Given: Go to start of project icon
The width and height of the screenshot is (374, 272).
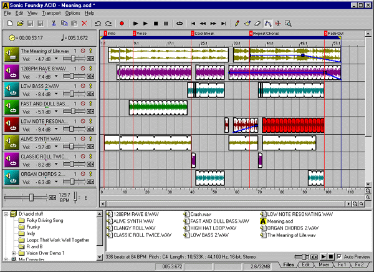Looking at the screenshot, I should [x=193, y=24].
